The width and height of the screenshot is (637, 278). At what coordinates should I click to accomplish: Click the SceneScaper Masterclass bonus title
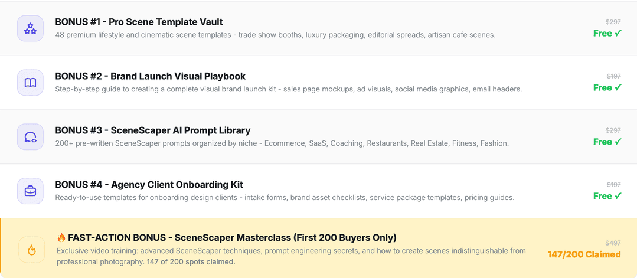pos(232,238)
